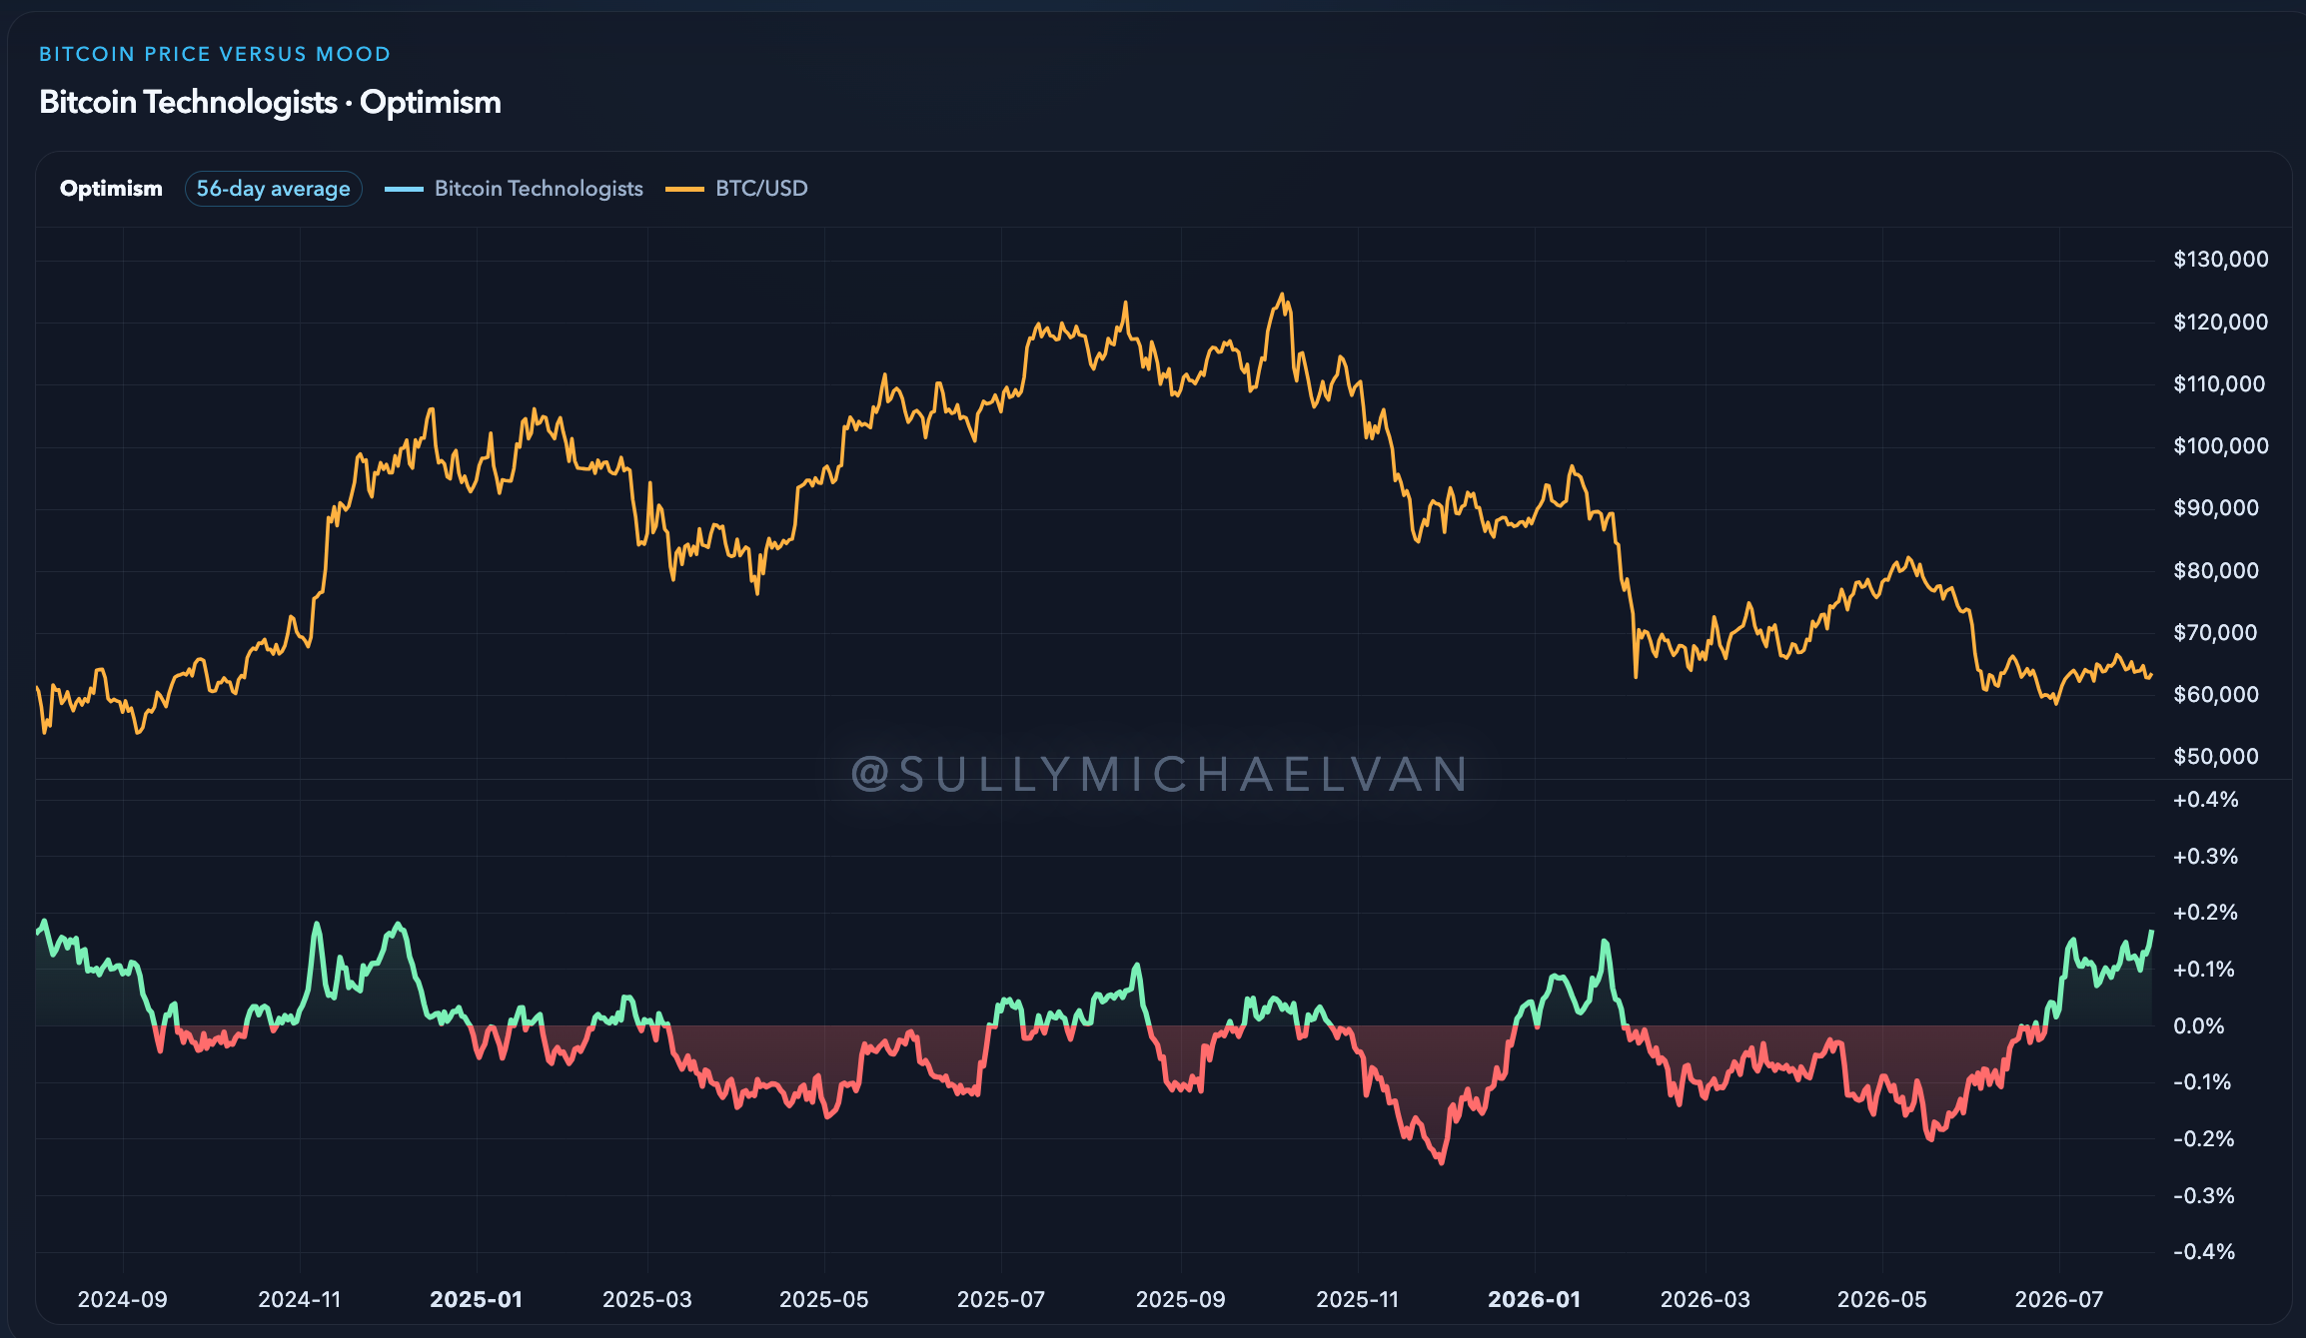Select the -0.4% optimism axis label
2306x1338 pixels.
2204,1252
